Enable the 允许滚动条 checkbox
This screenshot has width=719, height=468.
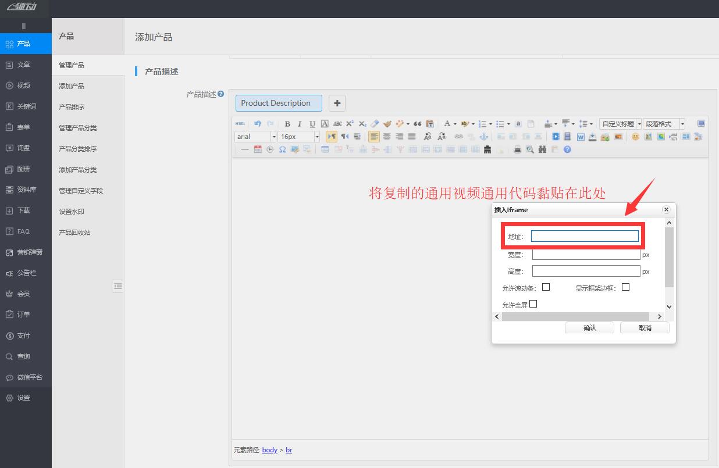pyautogui.click(x=546, y=287)
